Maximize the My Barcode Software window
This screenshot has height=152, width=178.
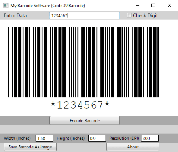point(153,6)
